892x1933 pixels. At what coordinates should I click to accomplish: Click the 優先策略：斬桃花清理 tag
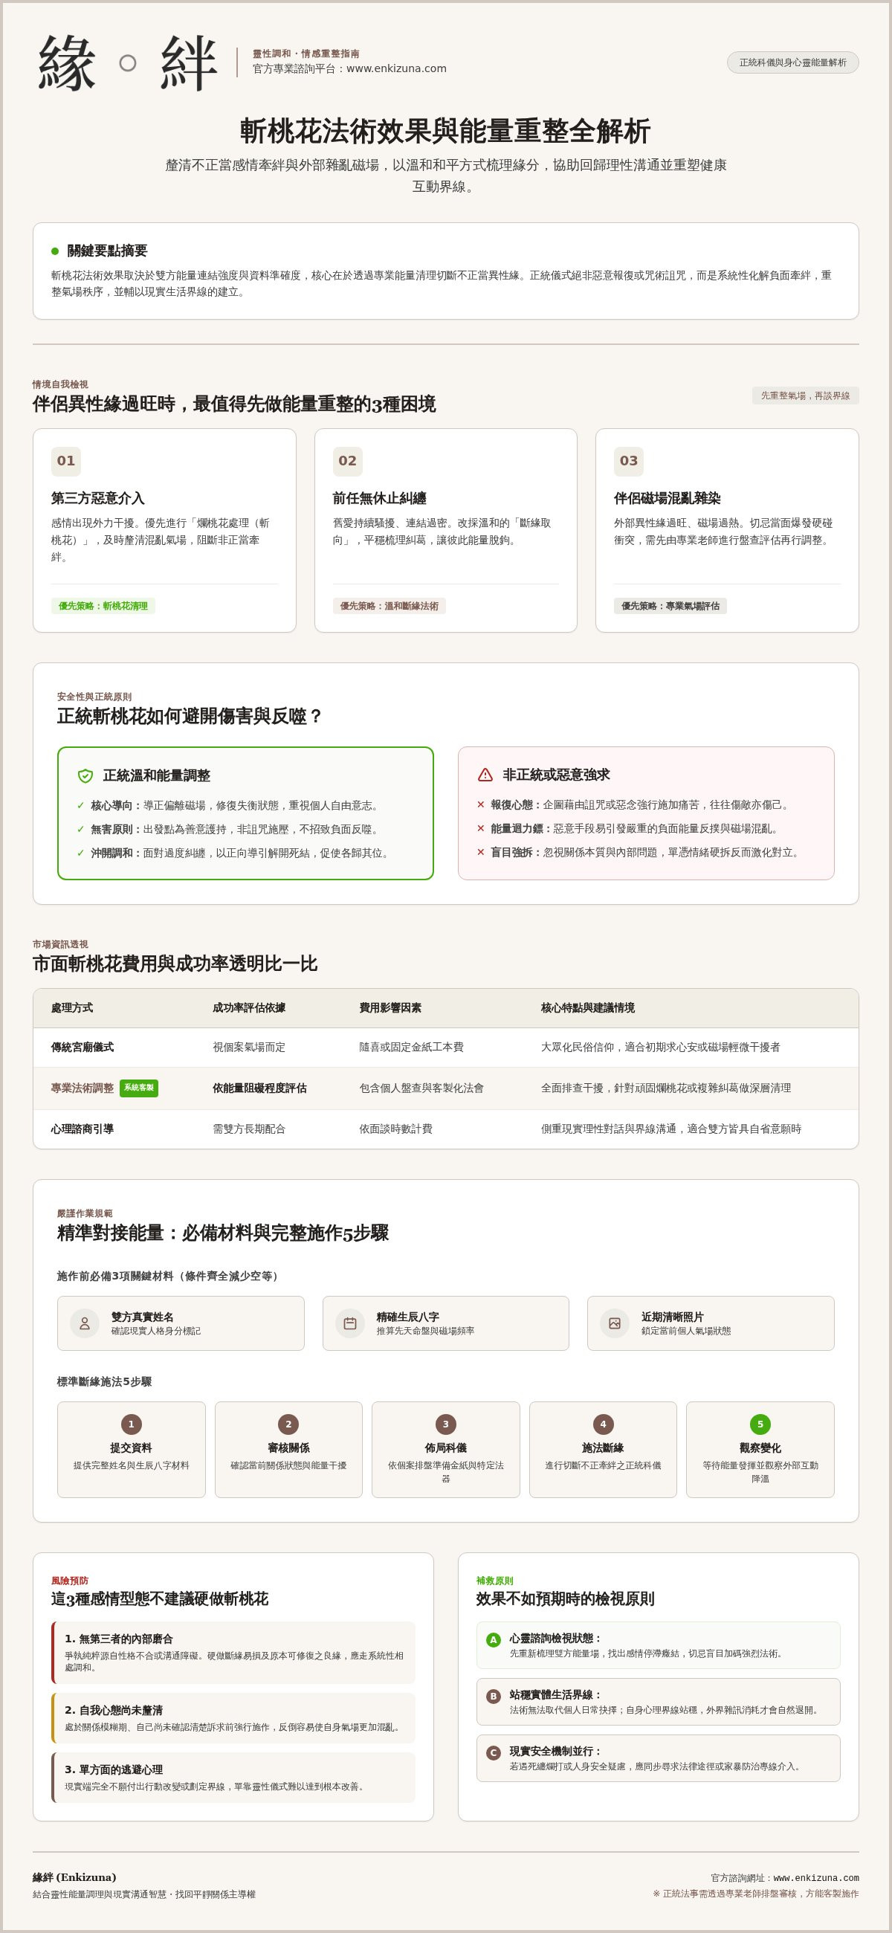pyautogui.click(x=103, y=606)
